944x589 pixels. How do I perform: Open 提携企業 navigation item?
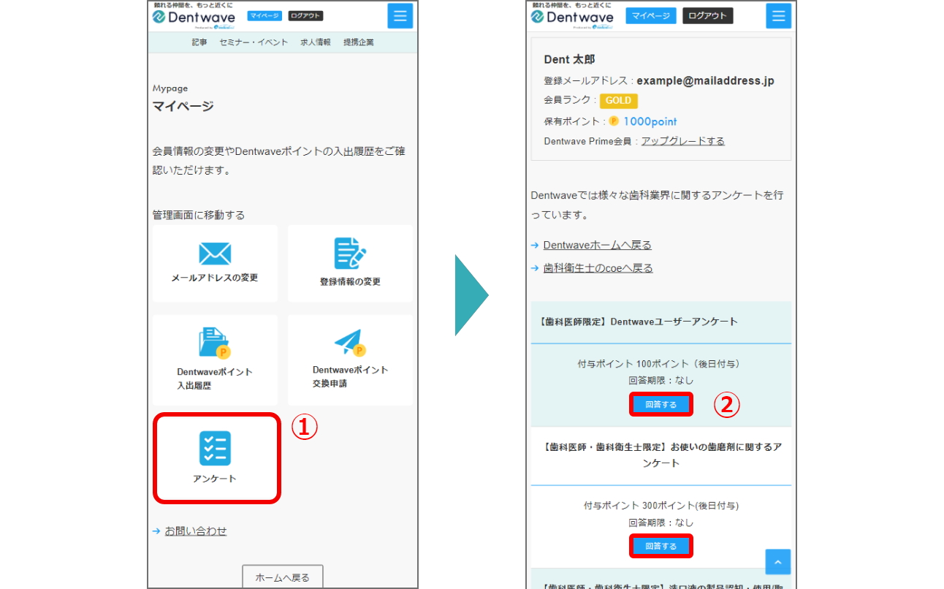pos(358,42)
